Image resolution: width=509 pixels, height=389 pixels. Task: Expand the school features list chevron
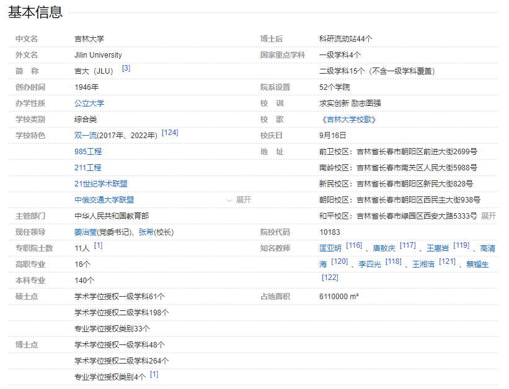[239, 200]
